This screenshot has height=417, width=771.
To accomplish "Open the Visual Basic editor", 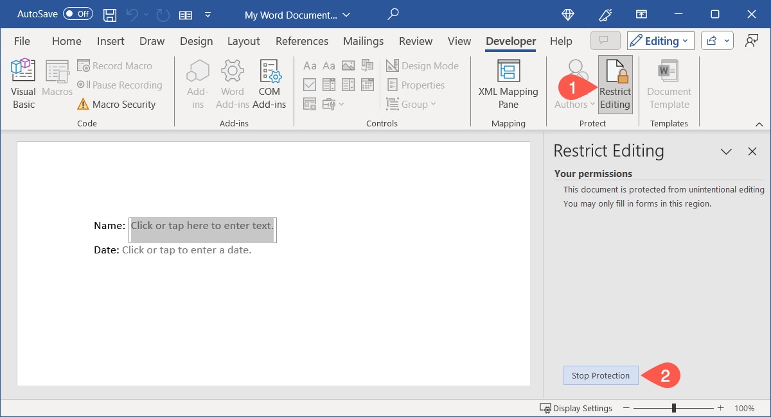I will [x=22, y=82].
